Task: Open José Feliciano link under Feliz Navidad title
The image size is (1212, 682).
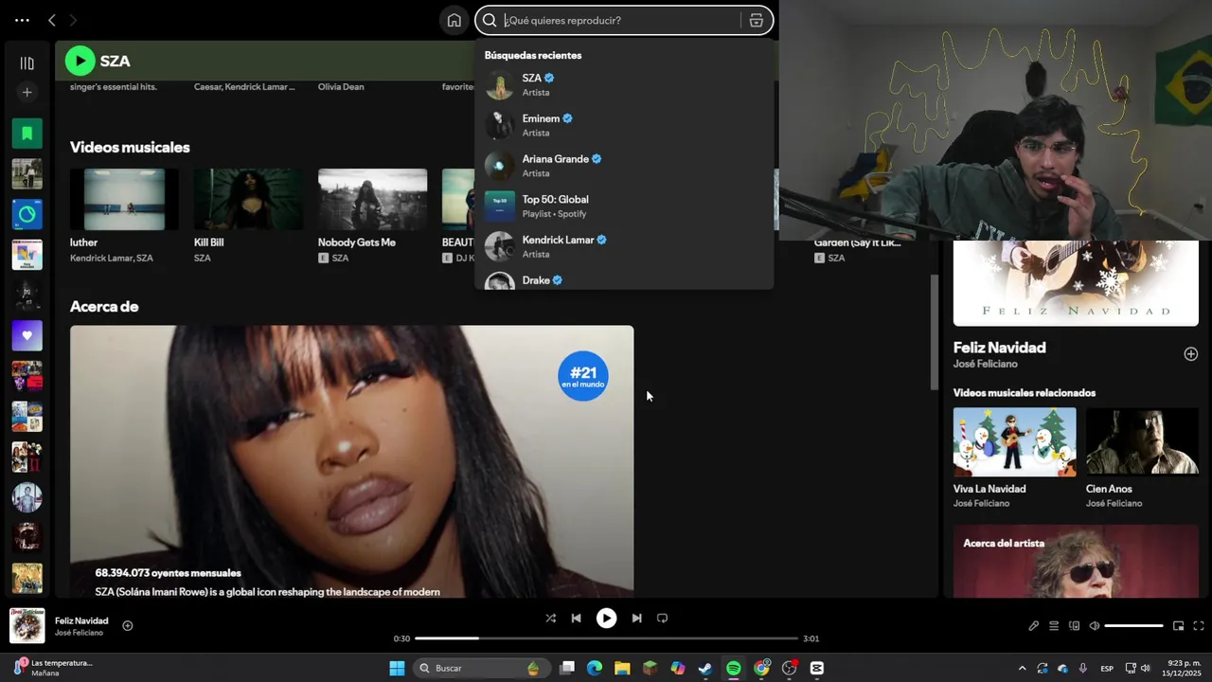Action: [x=985, y=364]
